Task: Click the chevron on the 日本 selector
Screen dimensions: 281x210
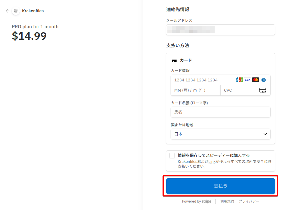Action: pos(265,134)
